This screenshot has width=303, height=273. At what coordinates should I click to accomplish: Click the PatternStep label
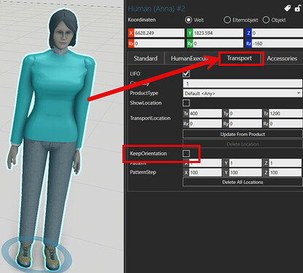coord(143,173)
